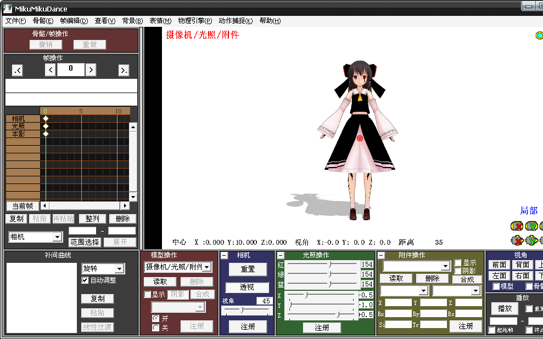The height and width of the screenshot is (339, 543).
Task: Click the 当前帧 button
Action: tap(23, 206)
